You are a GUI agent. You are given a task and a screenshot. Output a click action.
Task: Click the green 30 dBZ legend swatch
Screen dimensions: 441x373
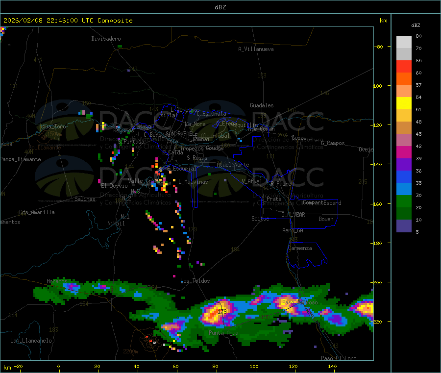(404, 201)
